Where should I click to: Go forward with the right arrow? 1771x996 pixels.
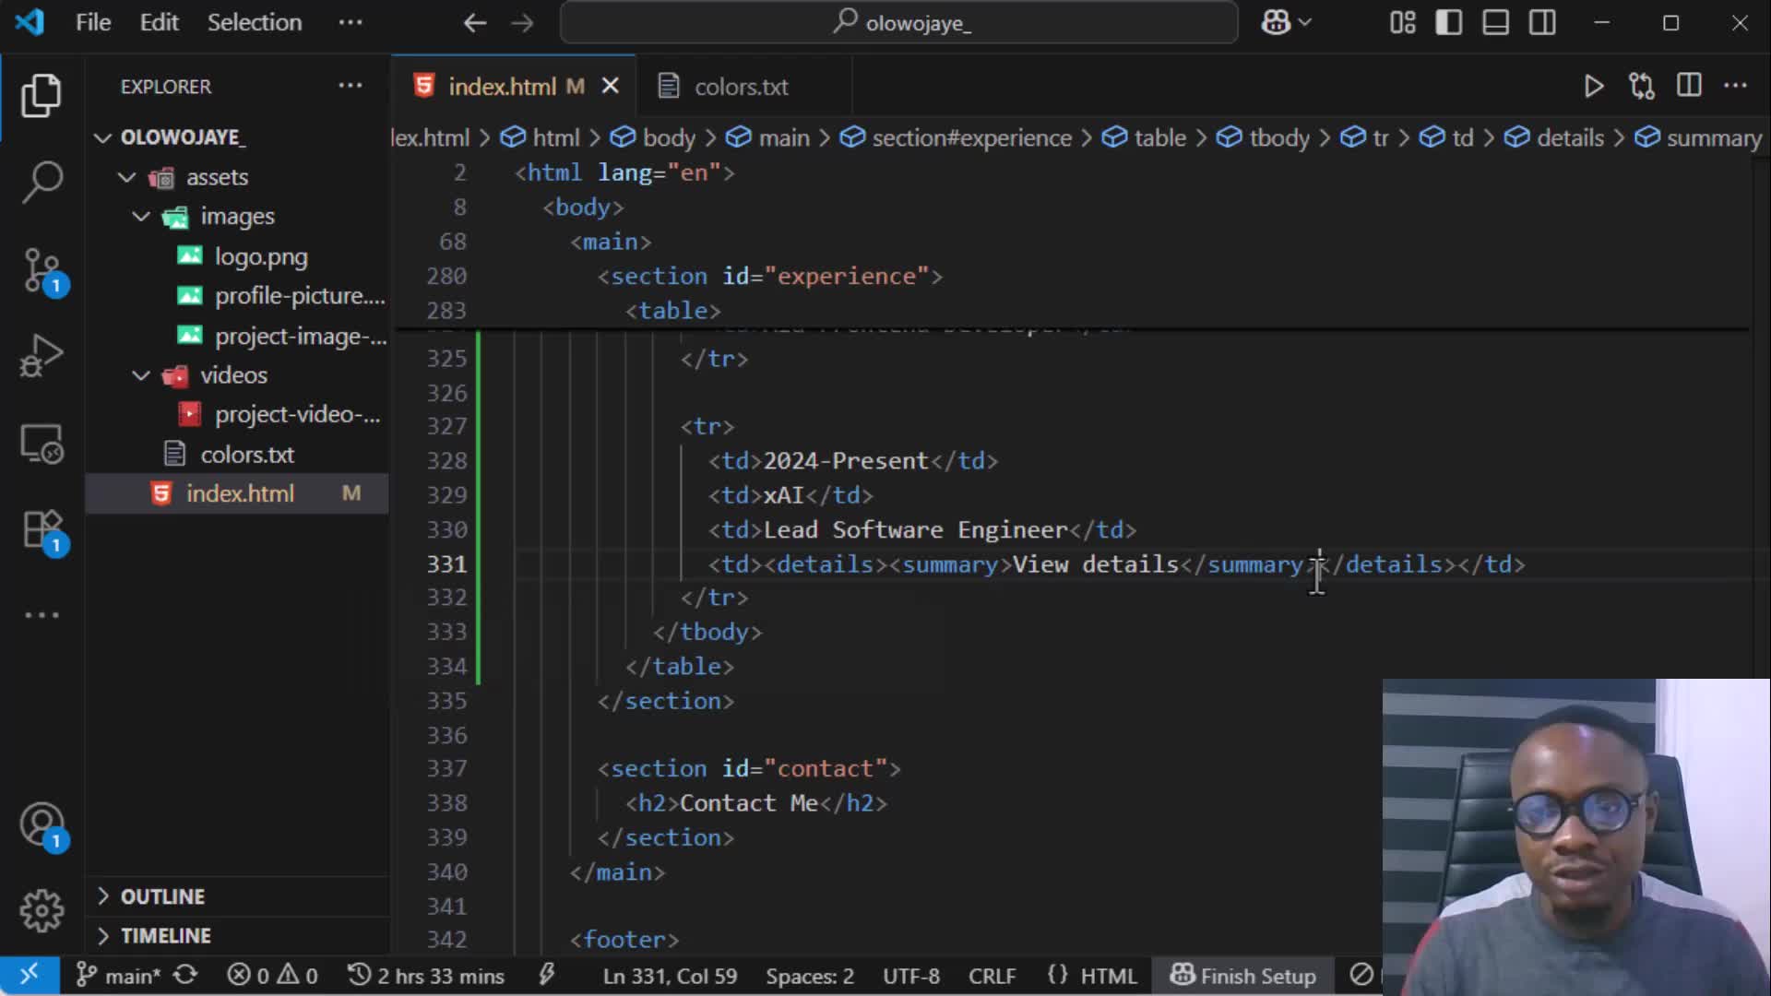[x=522, y=22]
